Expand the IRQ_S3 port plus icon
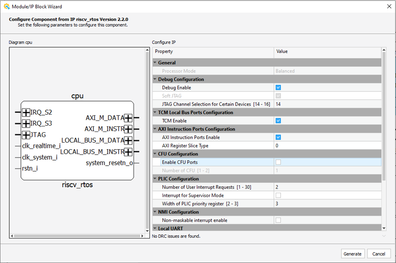This screenshot has width=396, height=263. click(26, 123)
